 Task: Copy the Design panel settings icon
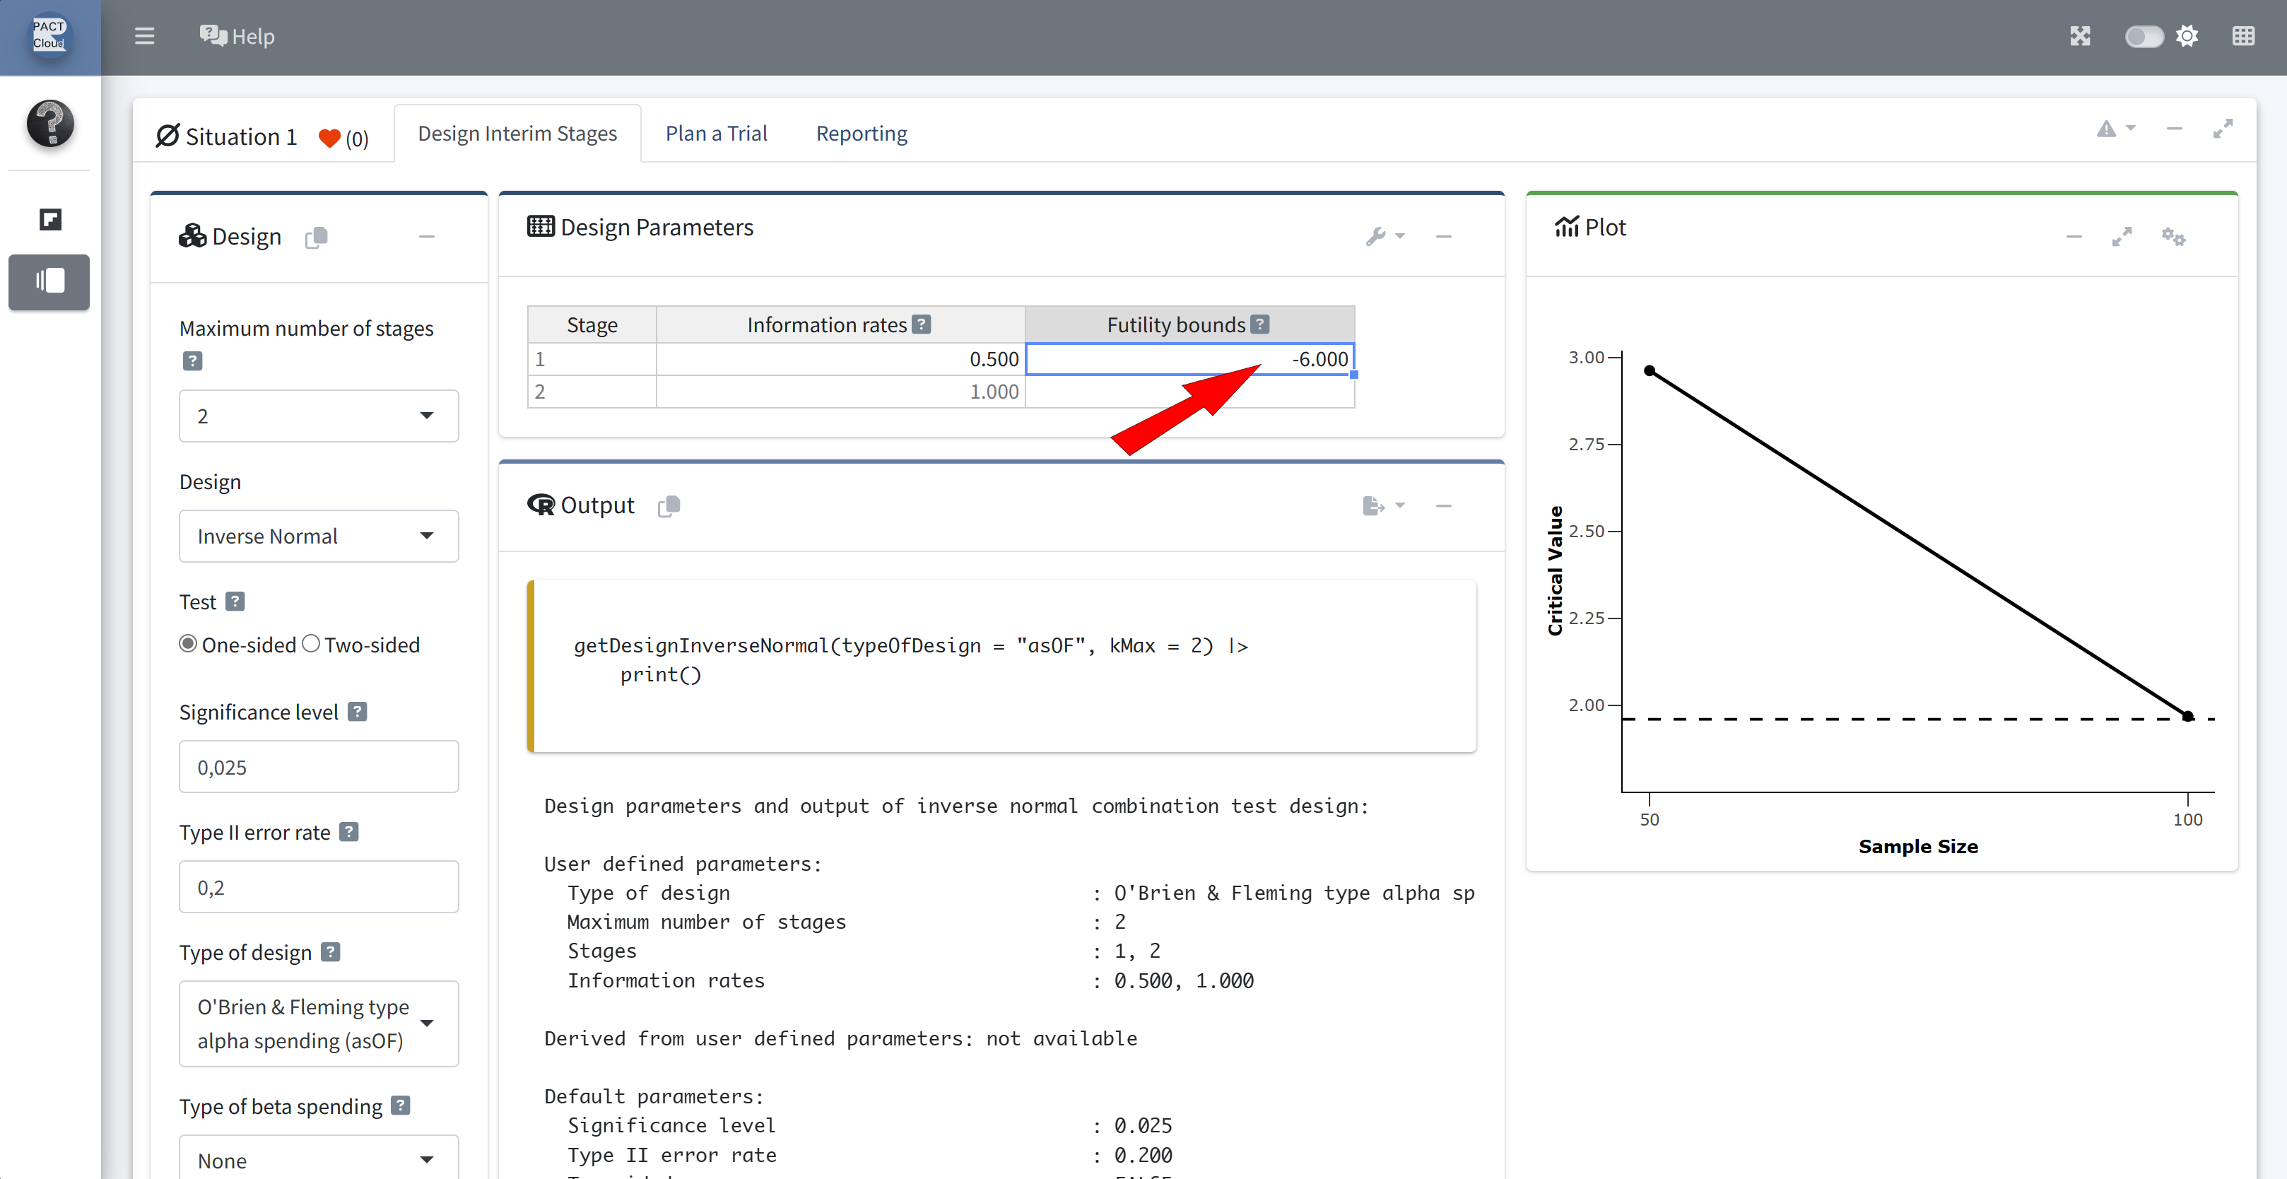click(x=316, y=237)
